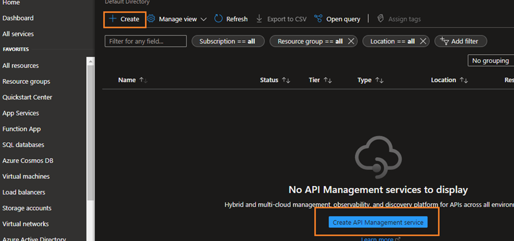This screenshot has height=241, width=514.
Task: Sort by Type column arrows
Action: (379, 80)
